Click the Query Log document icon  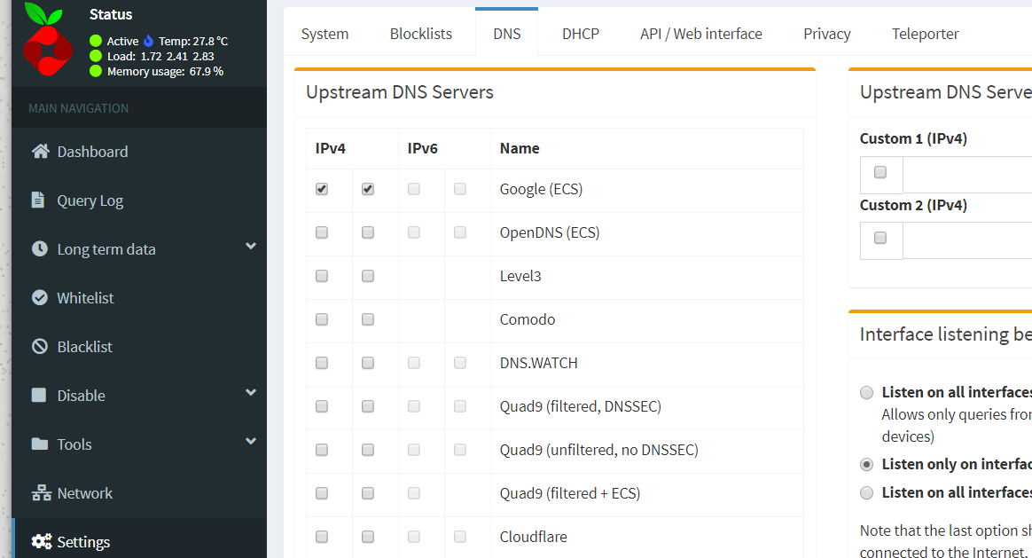pos(38,200)
